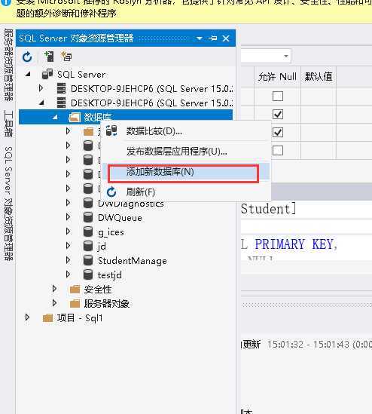Expand the first DESKTOP-9JEHCP6 server node
The height and width of the screenshot is (414, 372).
click(41, 88)
